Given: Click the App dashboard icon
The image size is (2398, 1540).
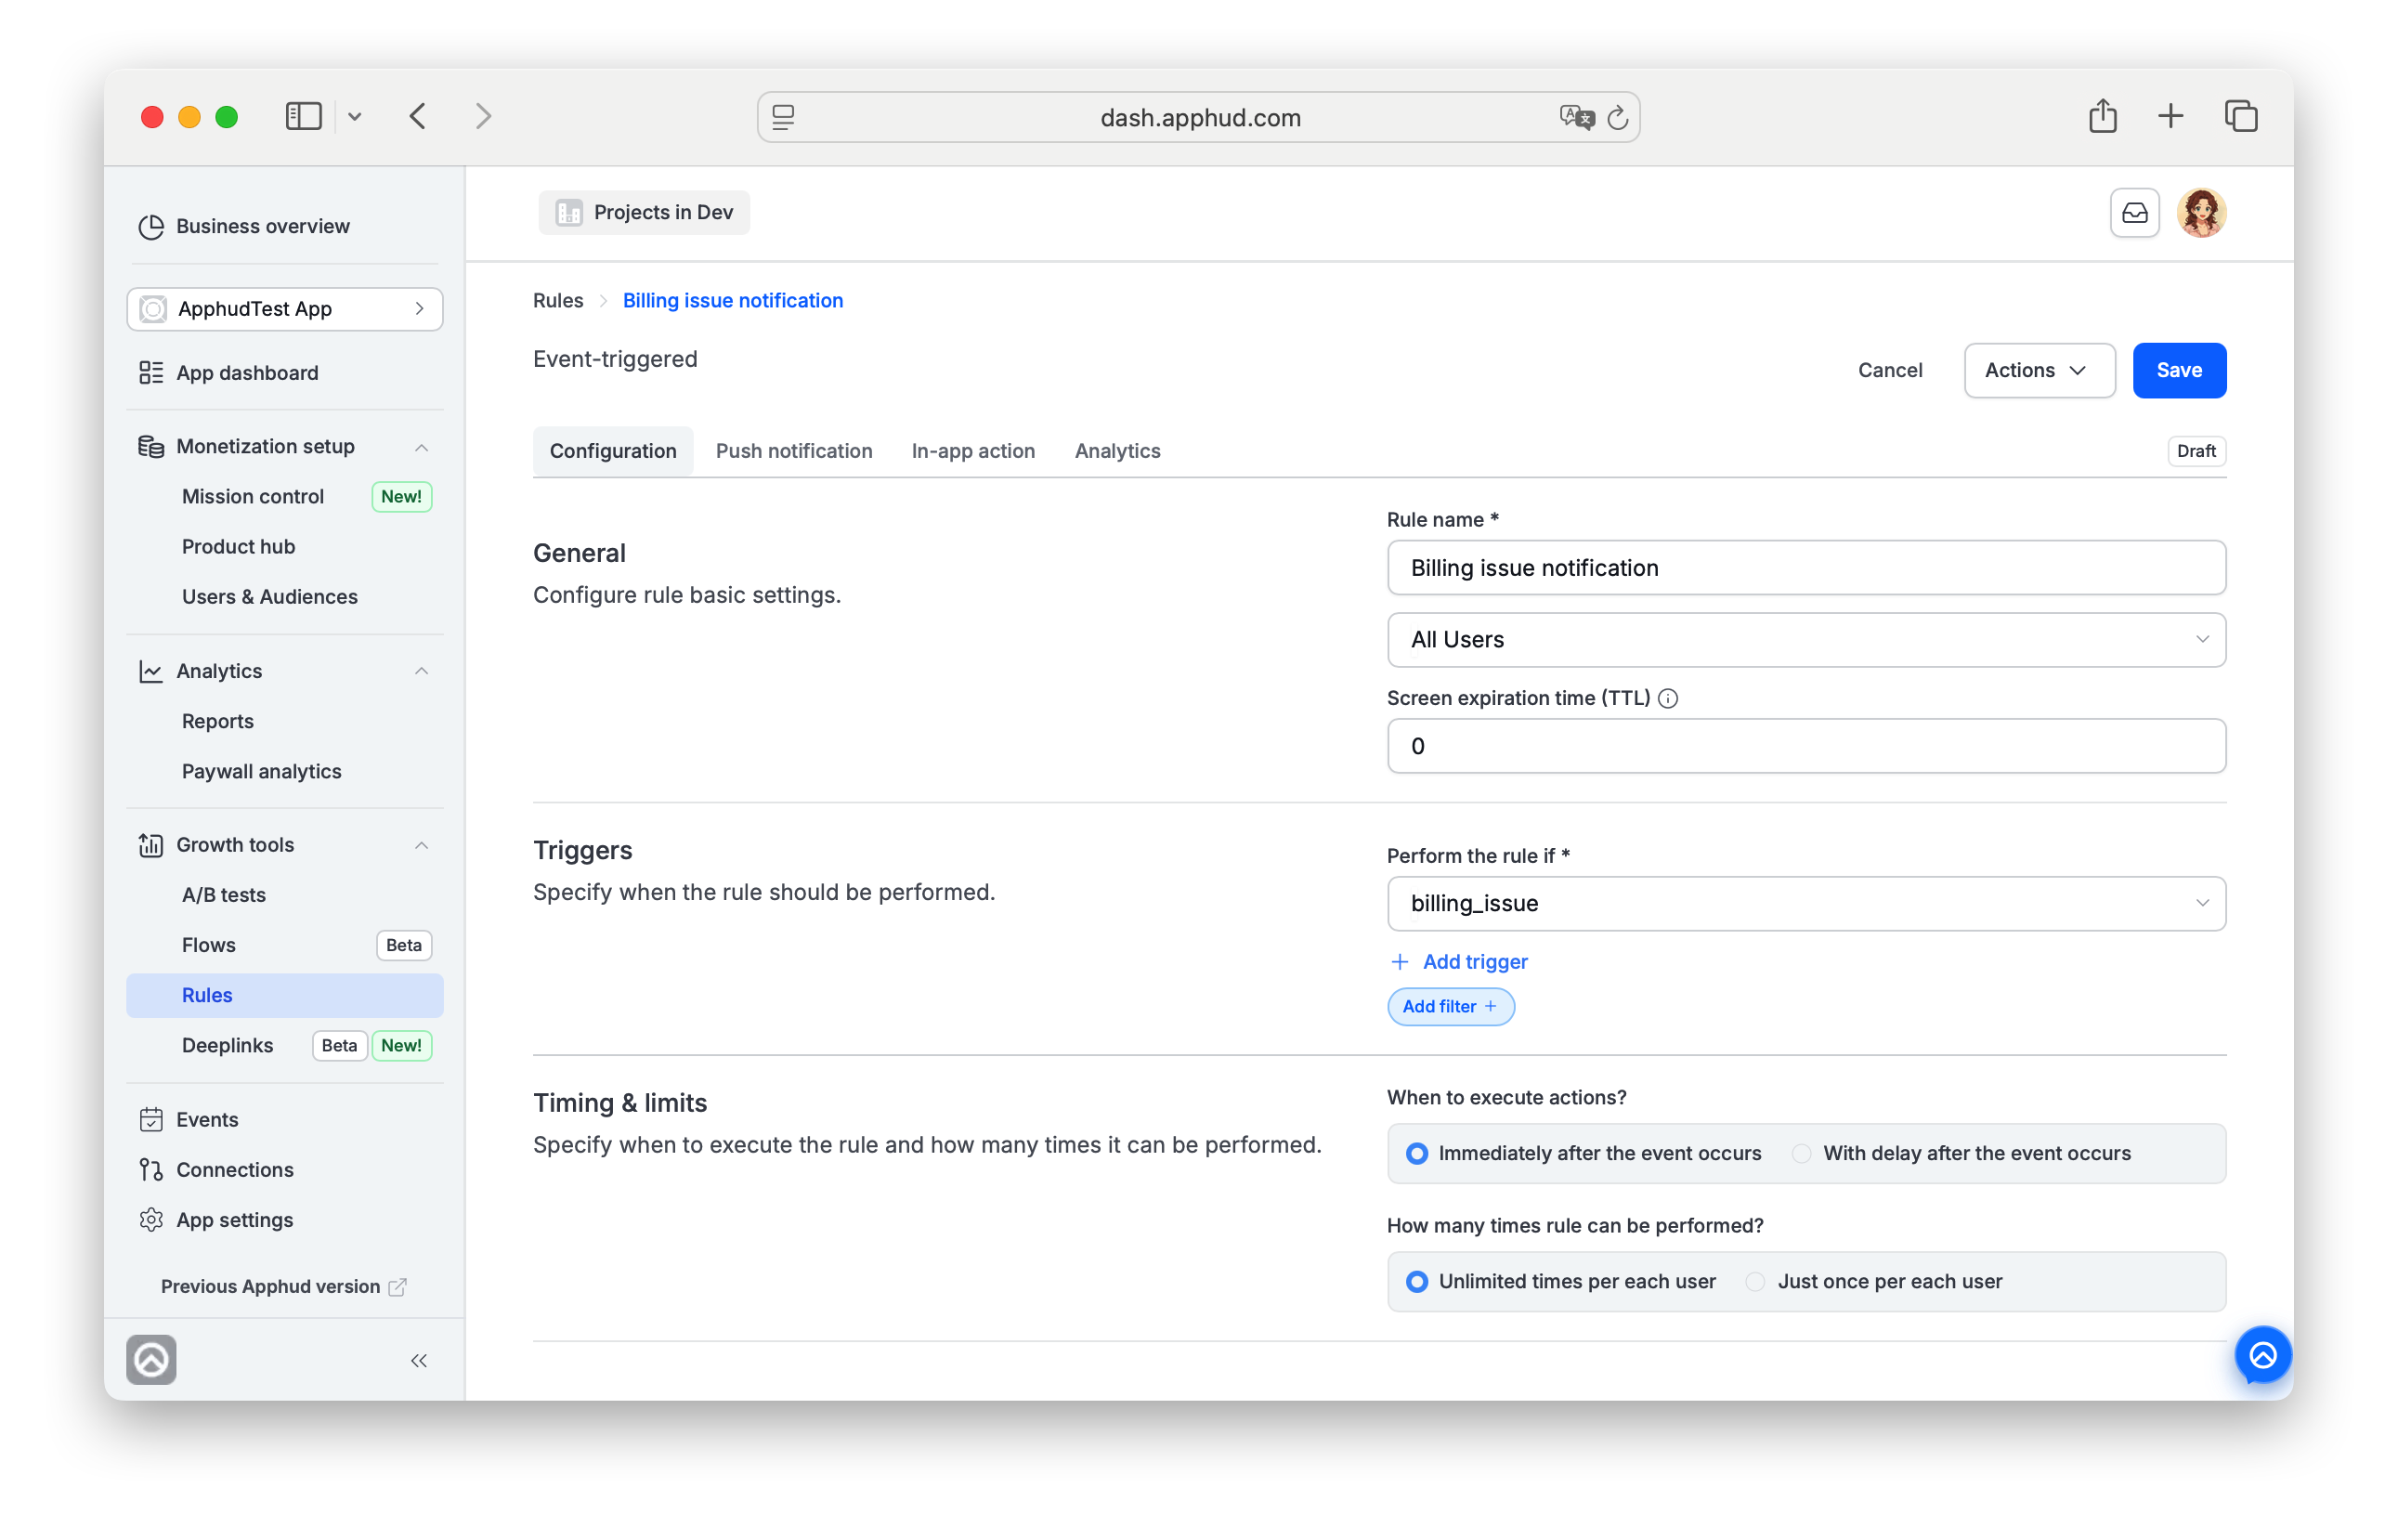Looking at the screenshot, I should (151, 373).
